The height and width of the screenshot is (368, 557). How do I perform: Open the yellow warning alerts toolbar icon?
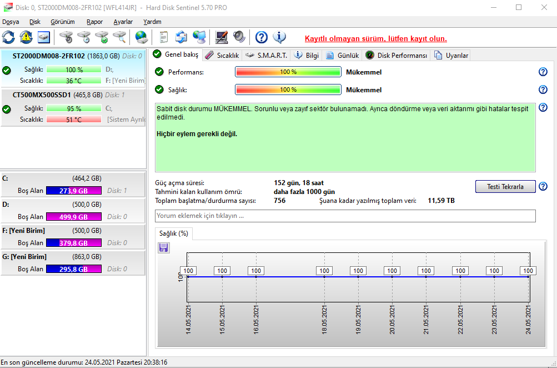26,37
